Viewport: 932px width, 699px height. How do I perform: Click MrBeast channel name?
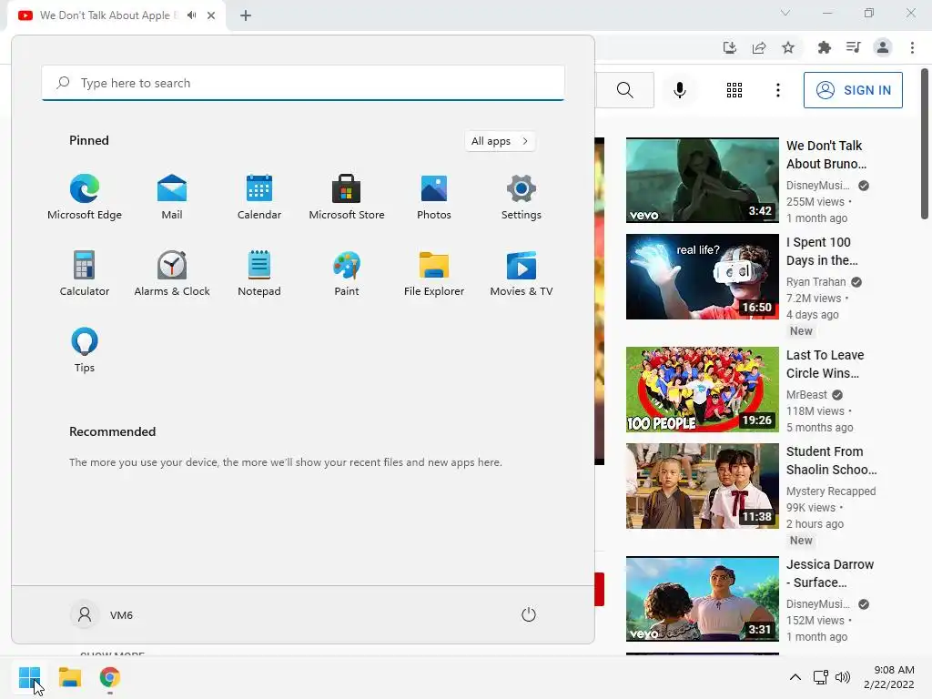coord(806,395)
